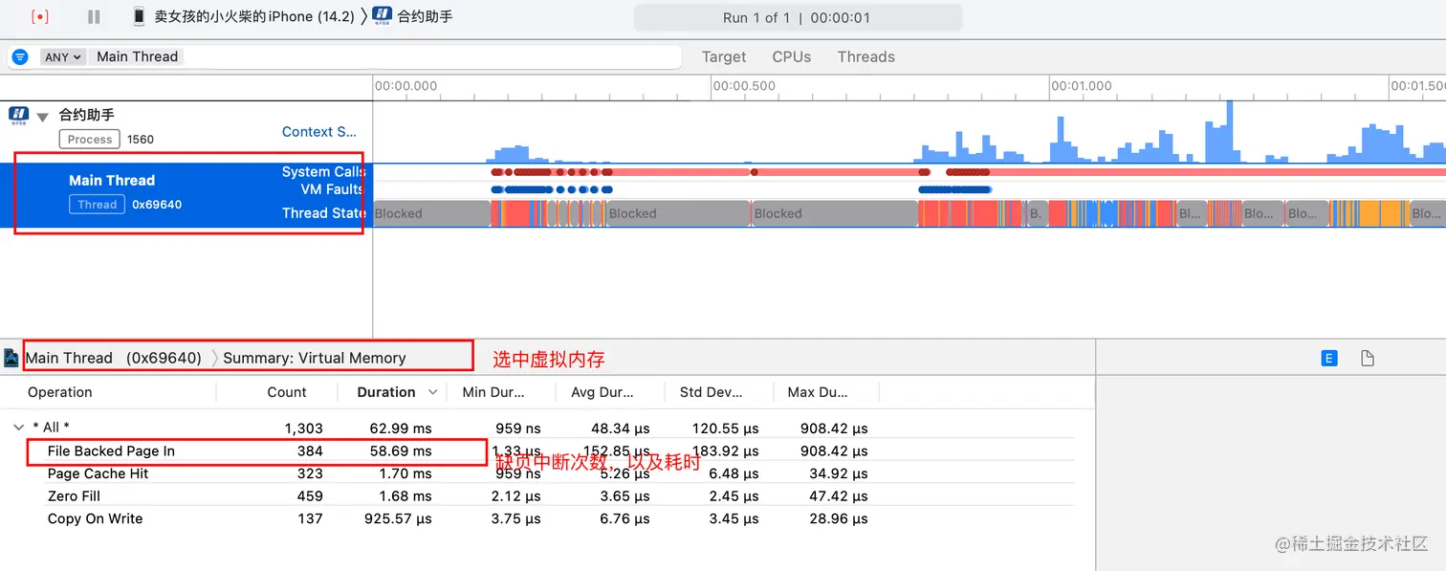
Task: Select the Copy On Write row
Action: pyautogui.click(x=537, y=518)
